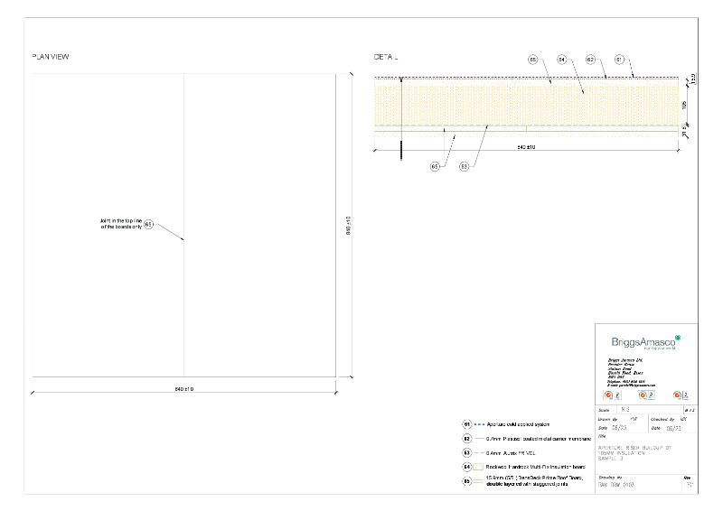Click the Rev value in the title block

(x=690, y=485)
